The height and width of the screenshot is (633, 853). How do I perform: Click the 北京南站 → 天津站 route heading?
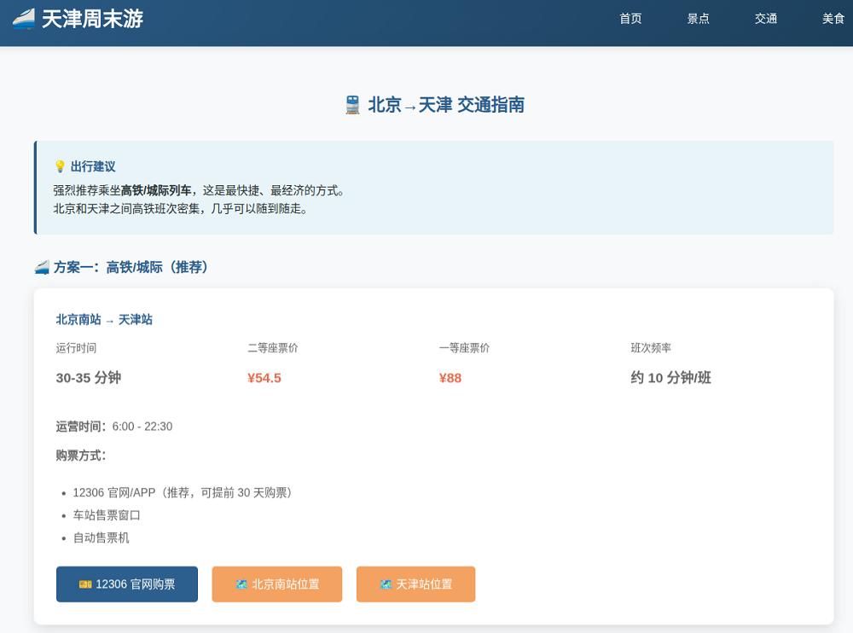104,320
